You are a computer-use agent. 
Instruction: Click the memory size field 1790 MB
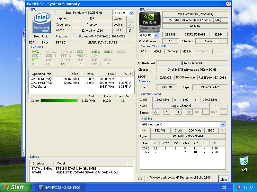tap(166, 87)
